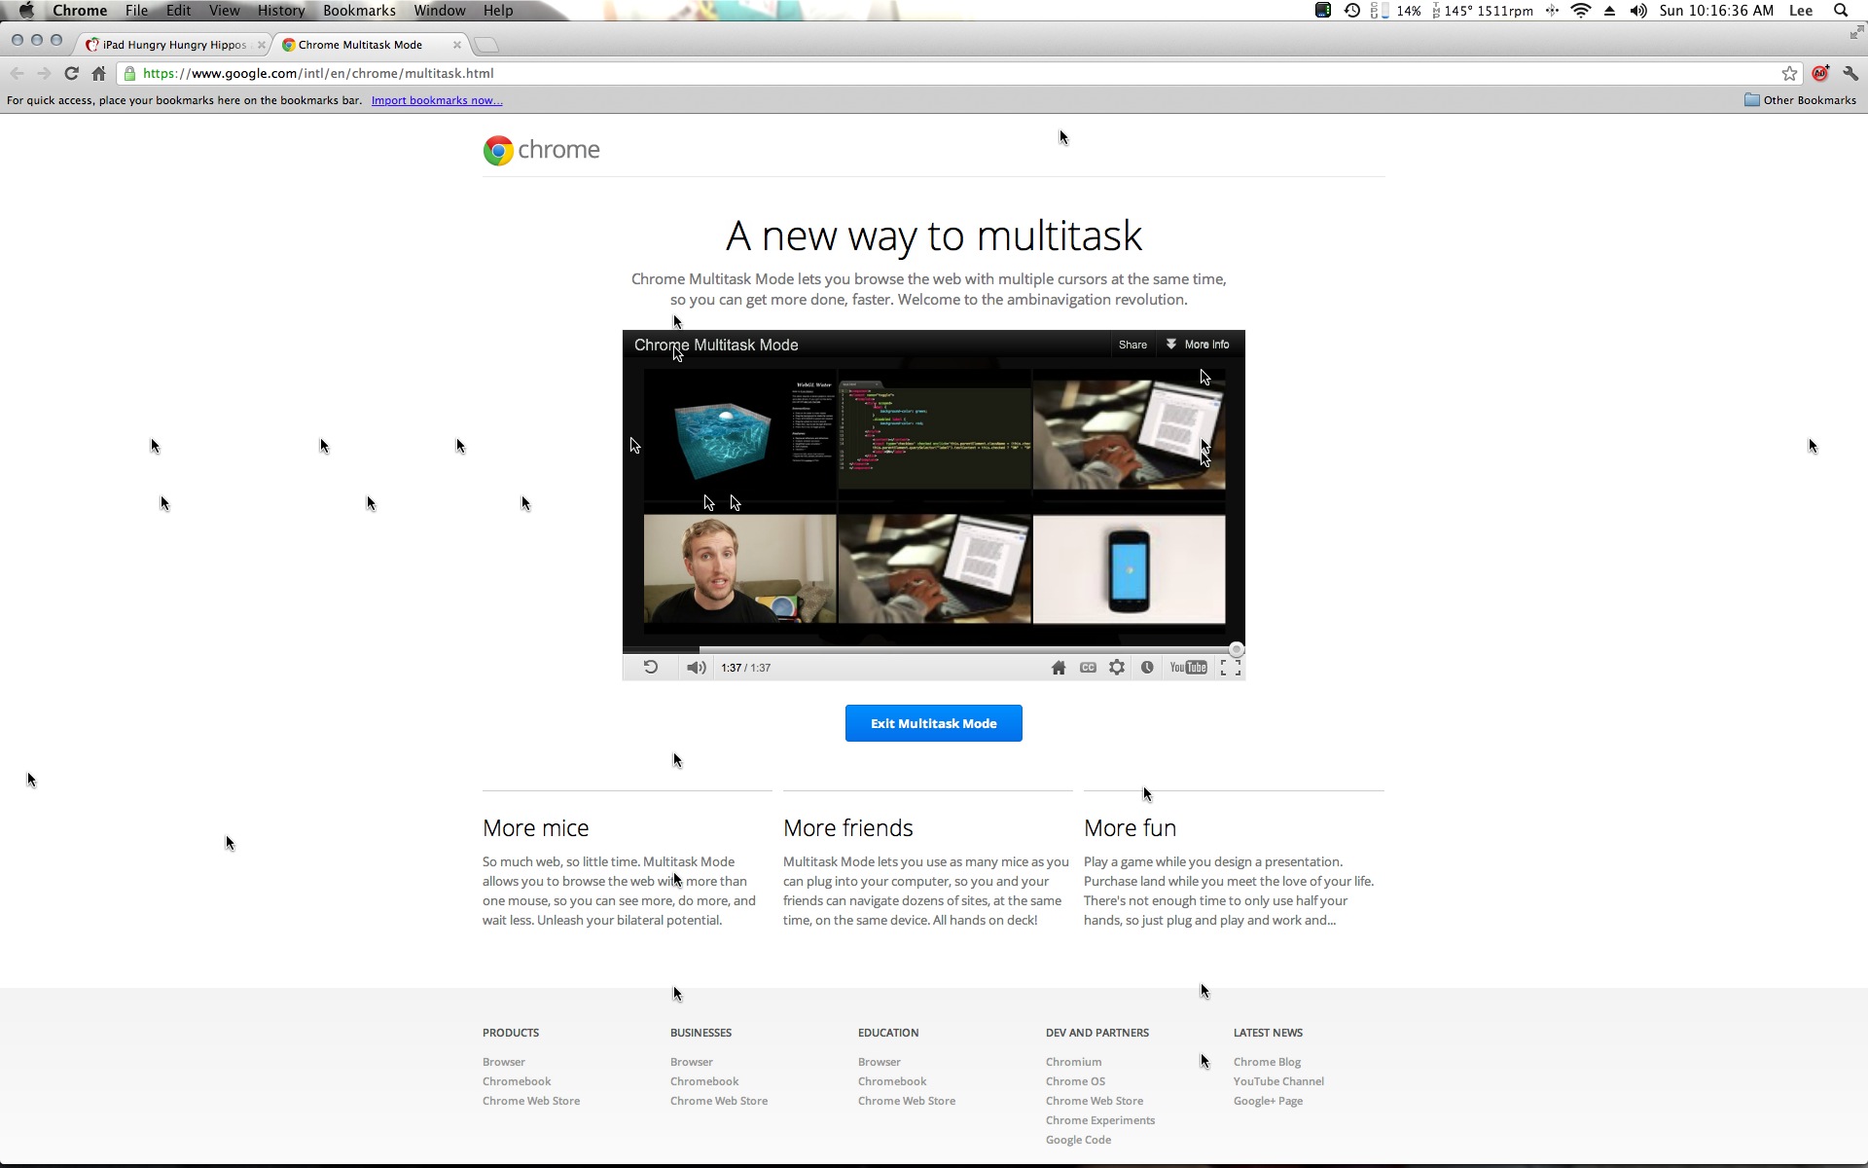The width and height of the screenshot is (1868, 1168).
Task: Open Chrome Web Store under Education
Action: click(907, 1101)
